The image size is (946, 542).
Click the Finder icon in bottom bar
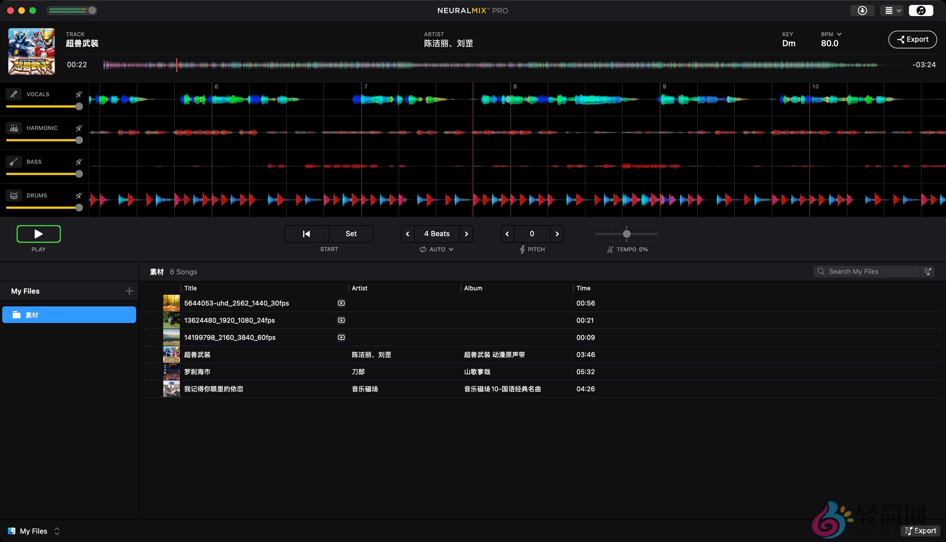[12, 531]
